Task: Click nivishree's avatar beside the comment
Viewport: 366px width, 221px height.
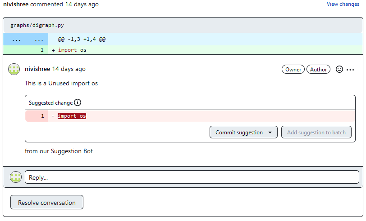Action: coord(14,69)
